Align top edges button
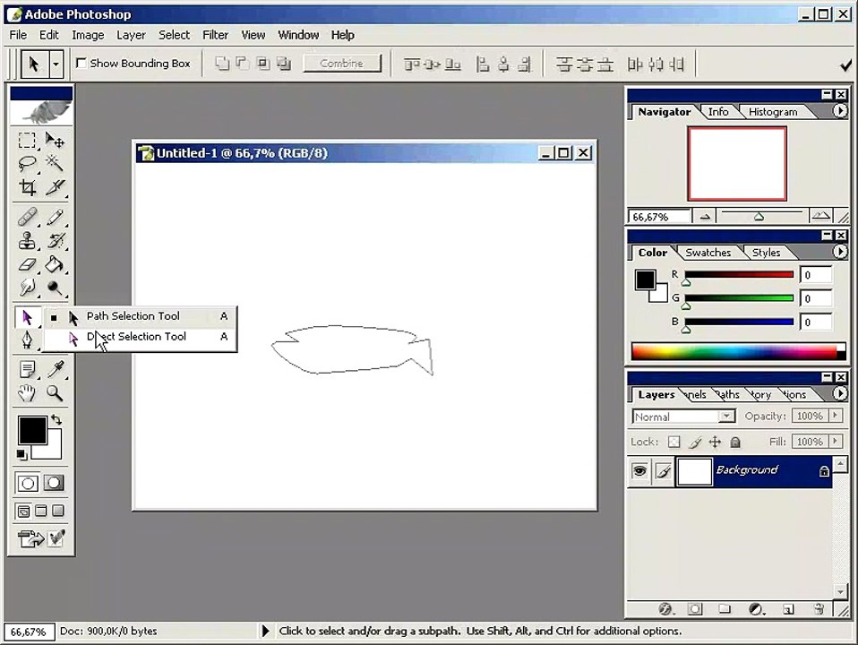Viewport: 858px width, 645px height. pos(411,64)
